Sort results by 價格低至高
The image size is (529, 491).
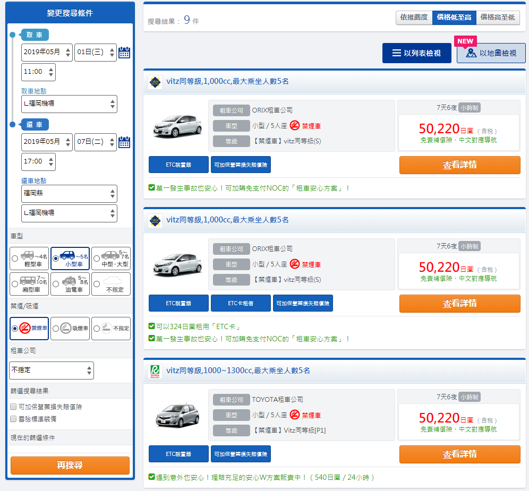pyautogui.click(x=454, y=18)
